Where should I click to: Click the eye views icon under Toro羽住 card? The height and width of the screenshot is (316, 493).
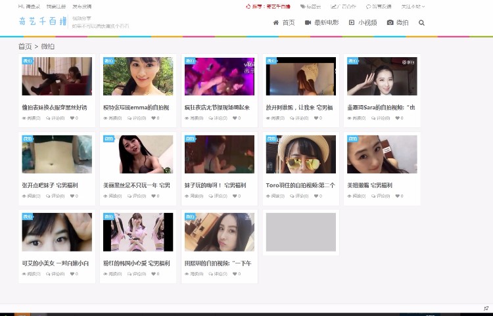(268, 196)
